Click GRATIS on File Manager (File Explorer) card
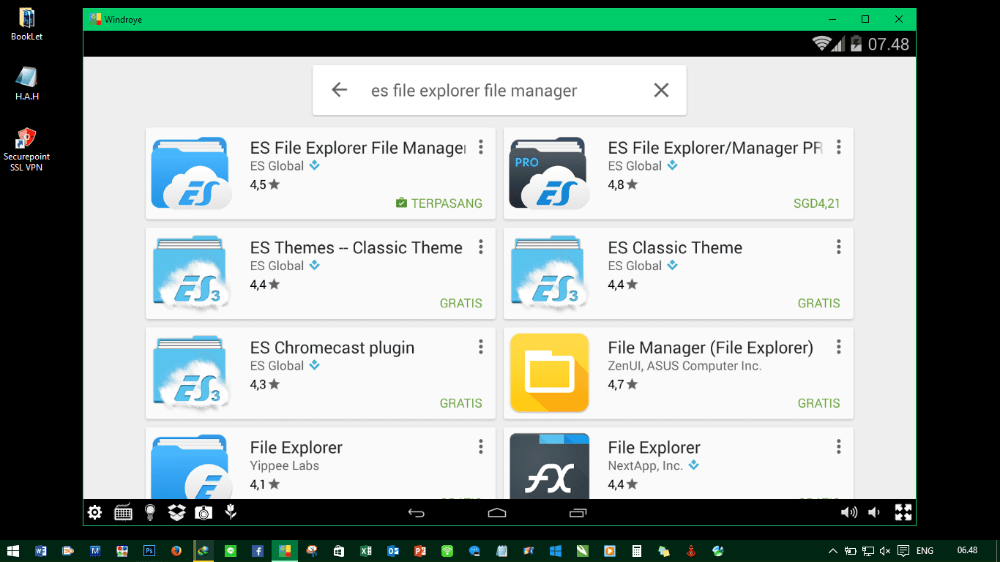This screenshot has width=1000, height=562. 819,403
